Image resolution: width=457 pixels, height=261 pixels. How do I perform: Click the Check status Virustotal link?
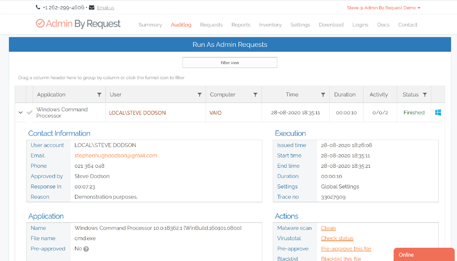(337, 238)
